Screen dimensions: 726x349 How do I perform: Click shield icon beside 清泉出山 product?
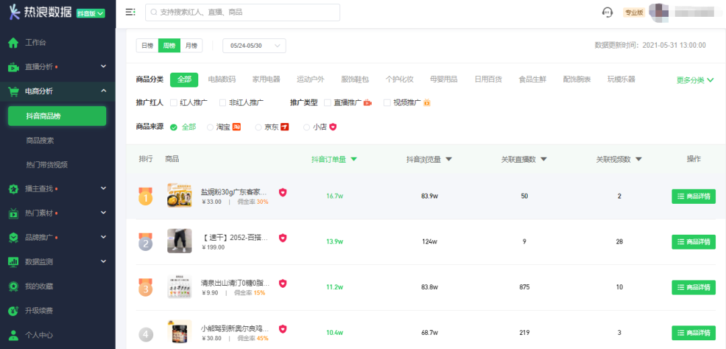pos(283,283)
